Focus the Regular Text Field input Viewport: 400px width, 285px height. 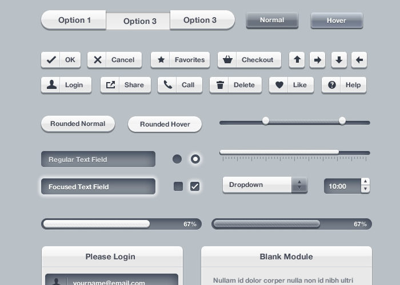pos(98,159)
